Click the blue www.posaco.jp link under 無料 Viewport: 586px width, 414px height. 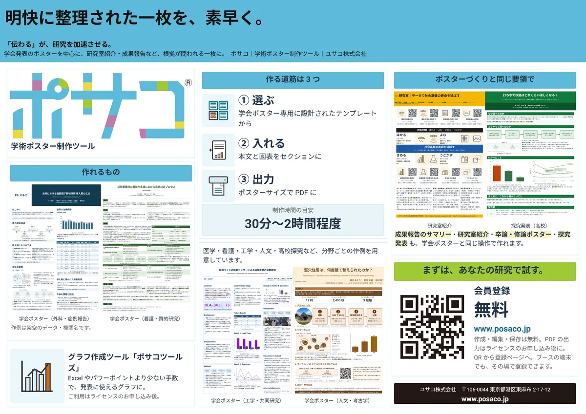[502, 329]
